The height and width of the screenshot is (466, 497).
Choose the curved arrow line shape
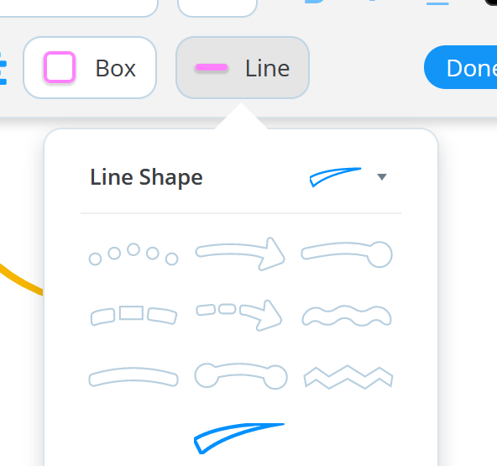click(240, 254)
